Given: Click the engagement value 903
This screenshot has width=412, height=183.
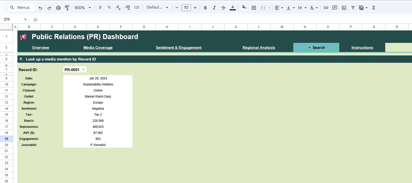Looking at the screenshot, I should [x=98, y=139].
